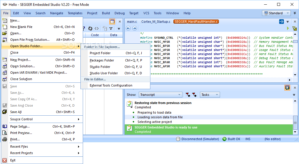Open the editor tab list dropdown arrow
299x164 pixels.
click(288, 22)
